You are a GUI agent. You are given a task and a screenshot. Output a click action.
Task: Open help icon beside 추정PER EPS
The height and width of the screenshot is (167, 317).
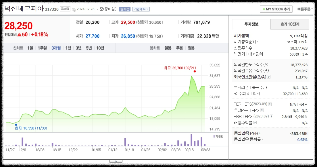[262, 110]
